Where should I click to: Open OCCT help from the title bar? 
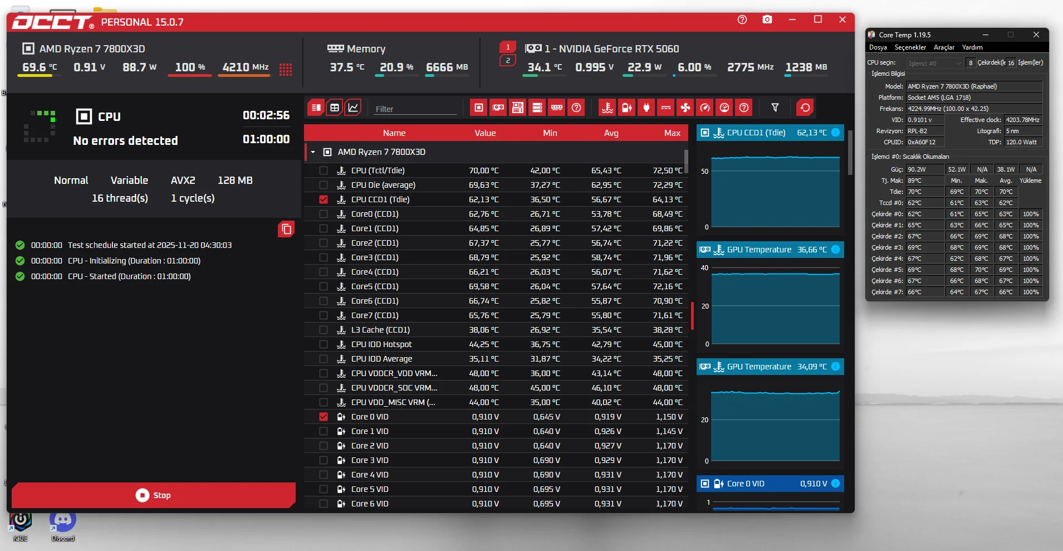742,19
